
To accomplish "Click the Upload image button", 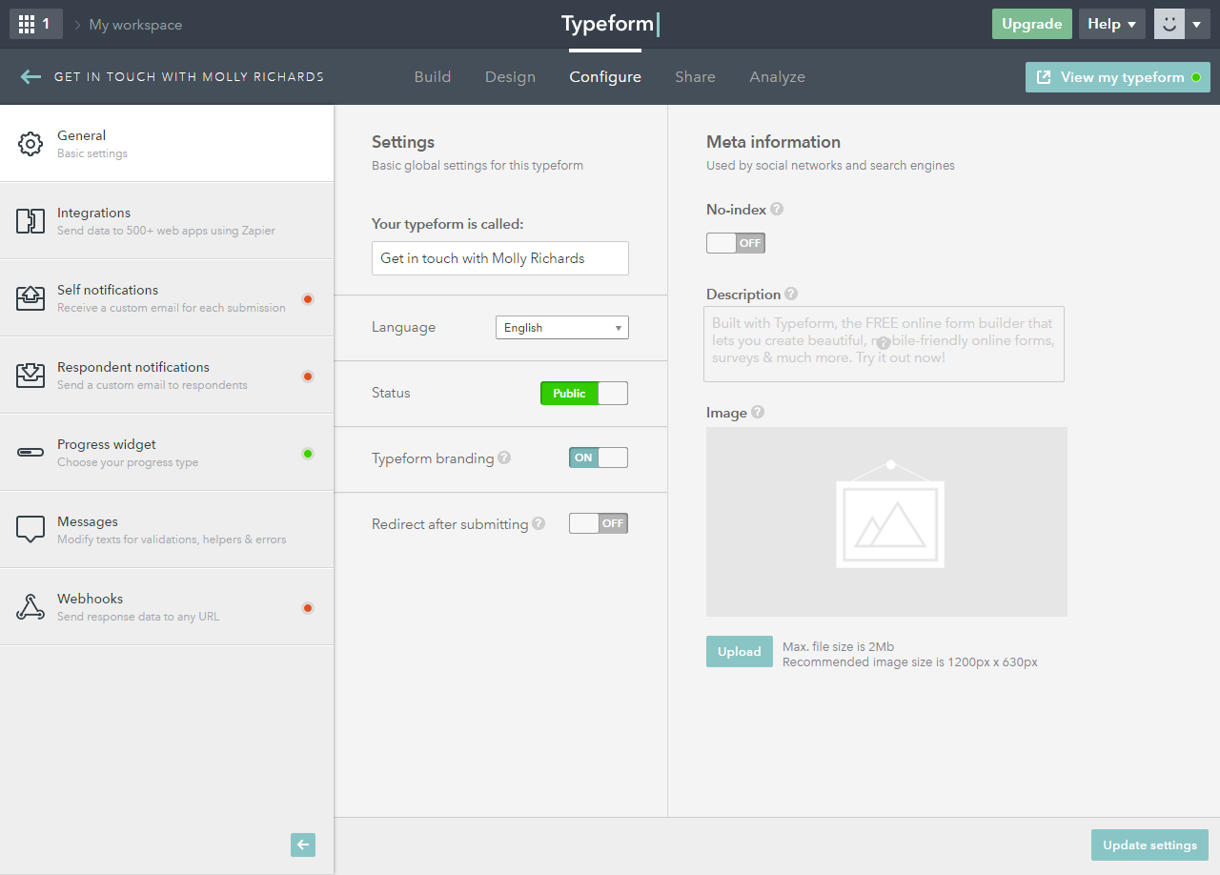I will [x=740, y=652].
